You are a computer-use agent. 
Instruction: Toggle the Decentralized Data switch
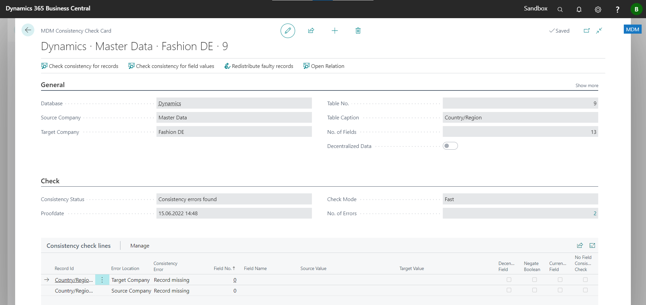(450, 146)
